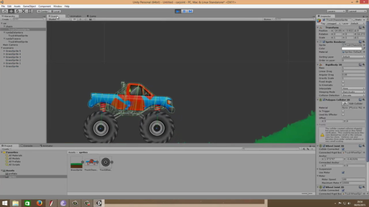Toggle scene lighting sun icon
Image resolution: width=369 pixels, height=207 pixels.
80,19
